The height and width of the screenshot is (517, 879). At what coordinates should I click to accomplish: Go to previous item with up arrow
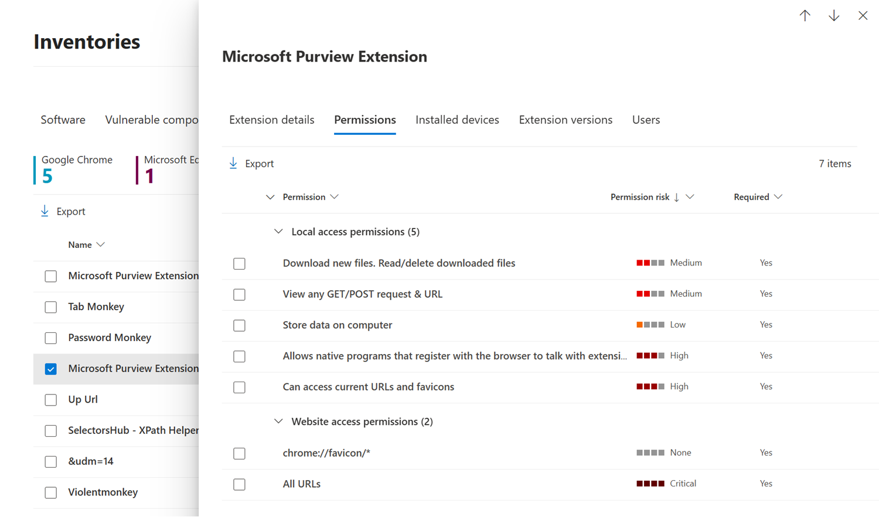805,16
